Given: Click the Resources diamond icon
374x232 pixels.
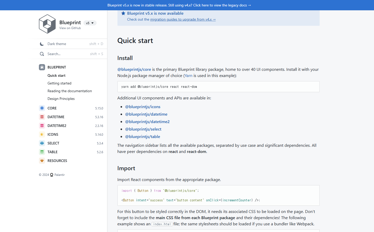Looking at the screenshot, I should tap(42, 161).
